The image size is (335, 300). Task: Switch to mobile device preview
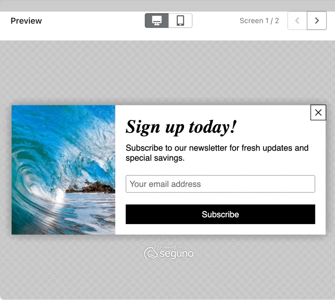point(180,21)
